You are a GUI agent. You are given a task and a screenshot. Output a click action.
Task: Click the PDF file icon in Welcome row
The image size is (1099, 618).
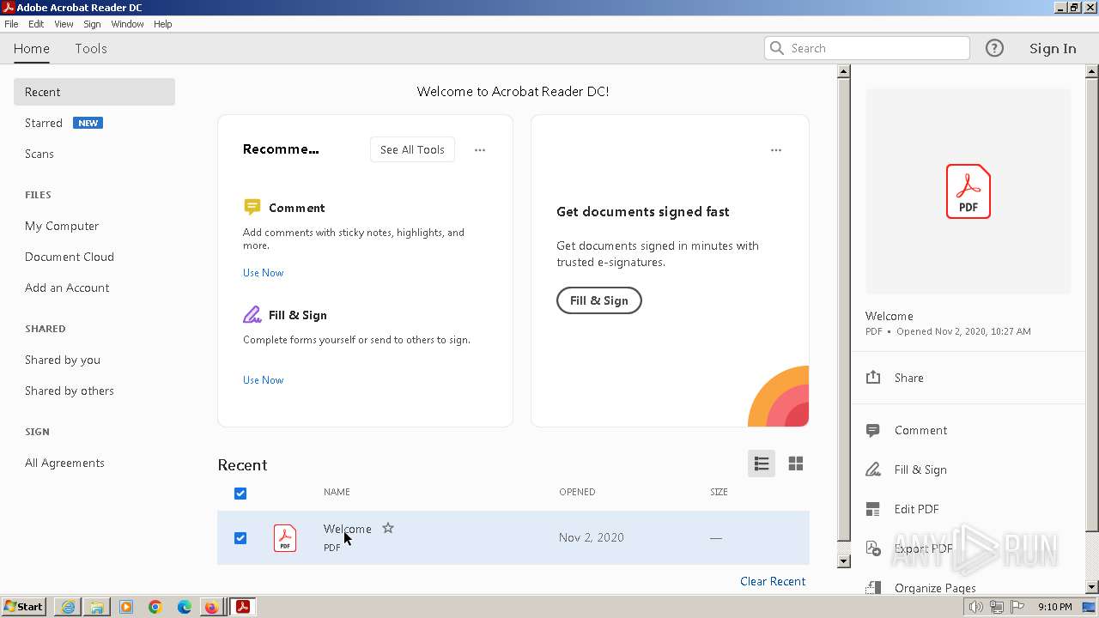[285, 538]
